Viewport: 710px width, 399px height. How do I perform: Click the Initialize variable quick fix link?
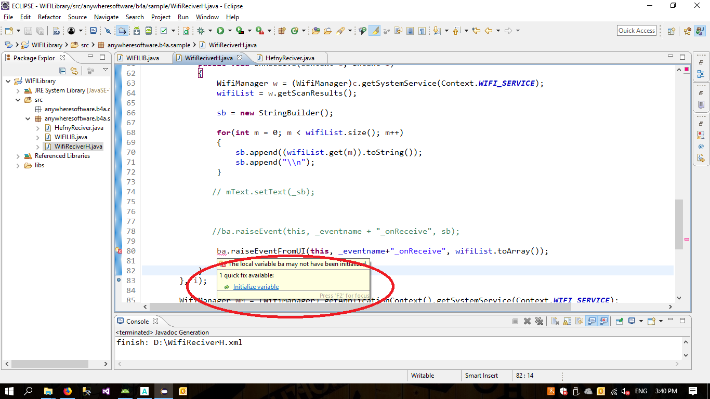tap(256, 287)
